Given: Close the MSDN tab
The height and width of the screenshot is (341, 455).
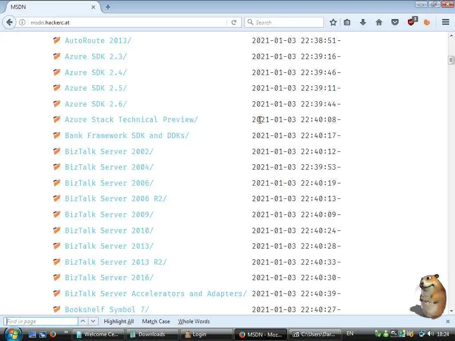Looking at the screenshot, I should coord(93,7).
